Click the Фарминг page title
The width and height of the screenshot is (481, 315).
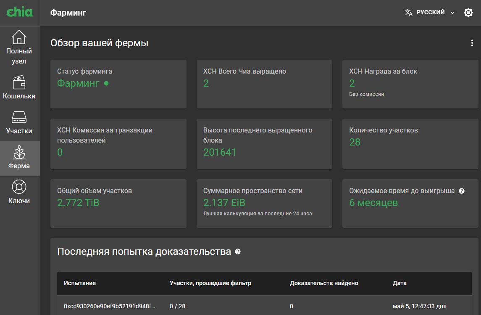coord(68,13)
